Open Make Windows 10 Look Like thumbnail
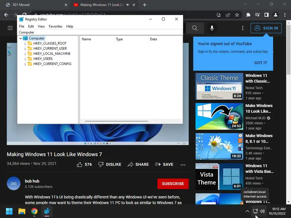The width and height of the screenshot is (291, 218). click(x=219, y=116)
